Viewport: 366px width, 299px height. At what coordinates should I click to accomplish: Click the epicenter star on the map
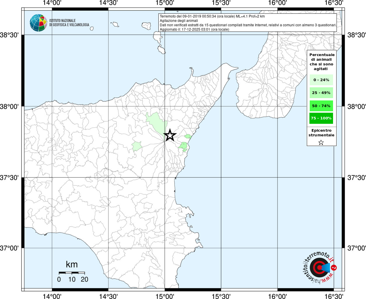click(x=170, y=135)
